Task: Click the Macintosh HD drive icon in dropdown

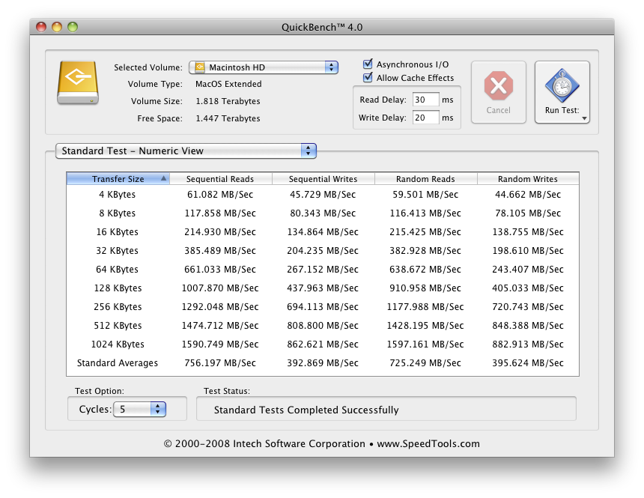Action: click(200, 67)
